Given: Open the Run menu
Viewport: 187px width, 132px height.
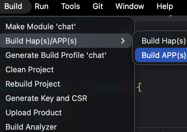Looking at the screenshot, I should point(42,6).
